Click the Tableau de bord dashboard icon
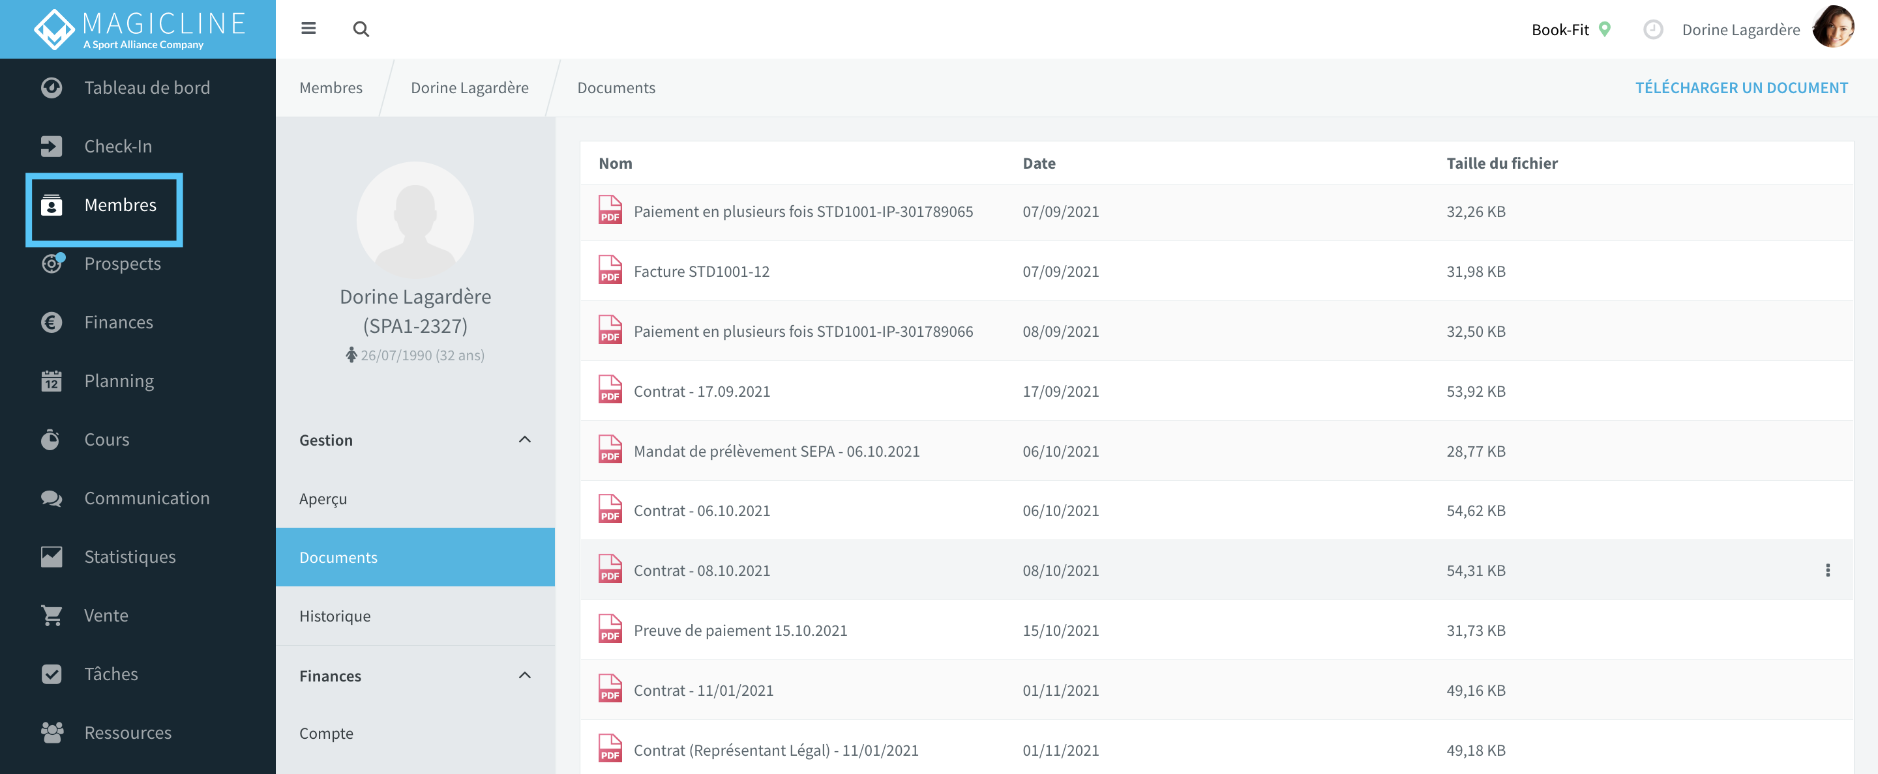This screenshot has width=1878, height=774. coord(51,87)
